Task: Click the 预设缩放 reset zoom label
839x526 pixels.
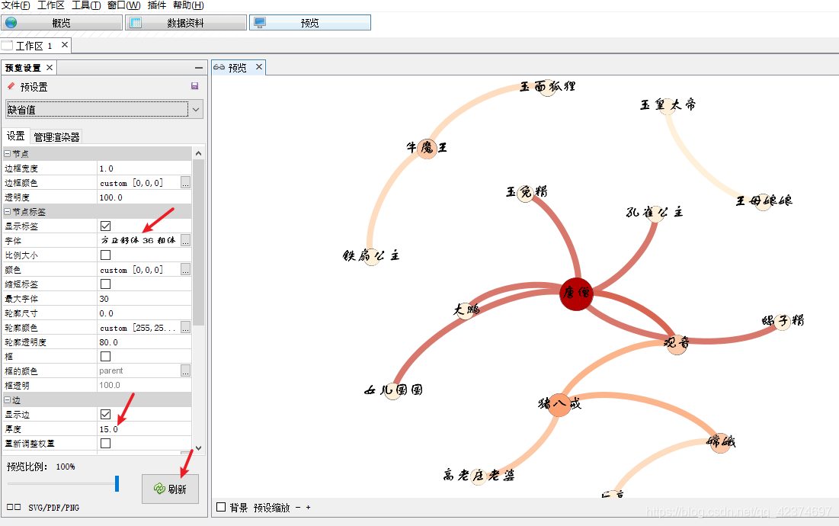Action: click(272, 507)
